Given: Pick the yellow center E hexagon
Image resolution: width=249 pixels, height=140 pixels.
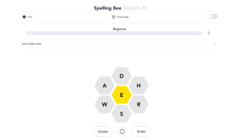Looking at the screenshot, I should (122, 95).
